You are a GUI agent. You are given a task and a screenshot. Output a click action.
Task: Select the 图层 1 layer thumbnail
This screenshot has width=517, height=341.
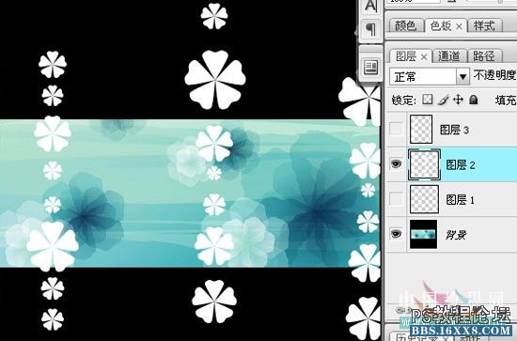coord(424,199)
